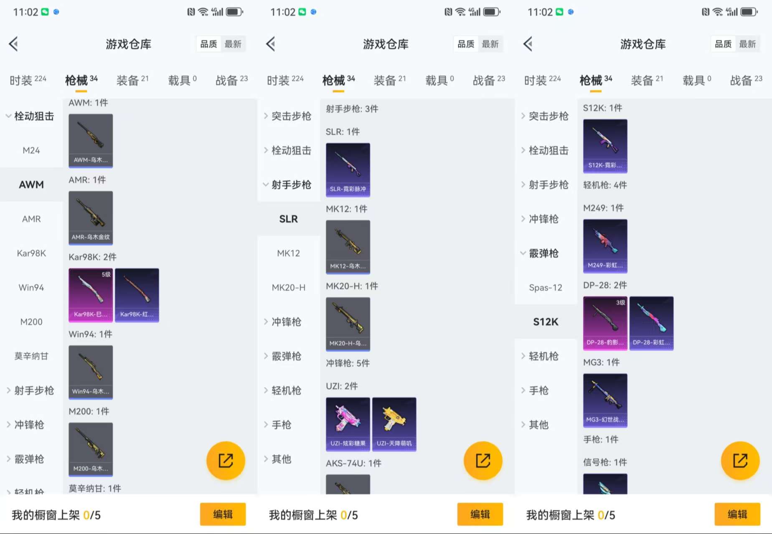
Task: Collapse the 射手步枪 category in the middle sidebar
Action: pyautogui.click(x=288, y=185)
